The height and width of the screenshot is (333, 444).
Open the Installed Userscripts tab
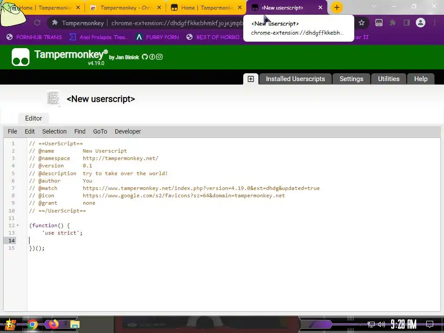point(295,79)
